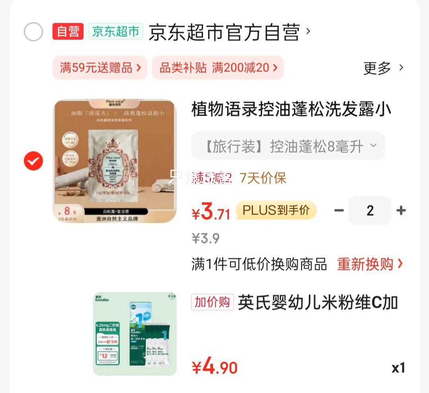This screenshot has width=429, height=393.
Task: Open the 【旅行装】控油蓬松8毫升 variant dropdown
Action: (288, 146)
